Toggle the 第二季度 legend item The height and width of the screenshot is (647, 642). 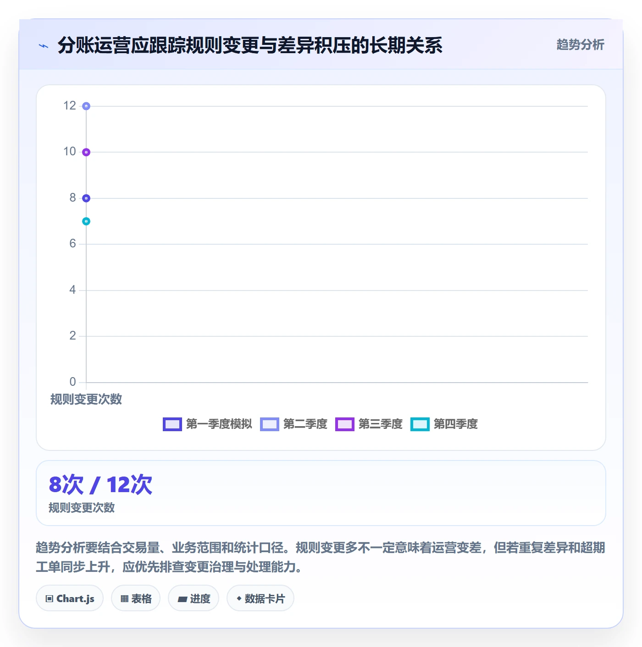[x=293, y=424]
